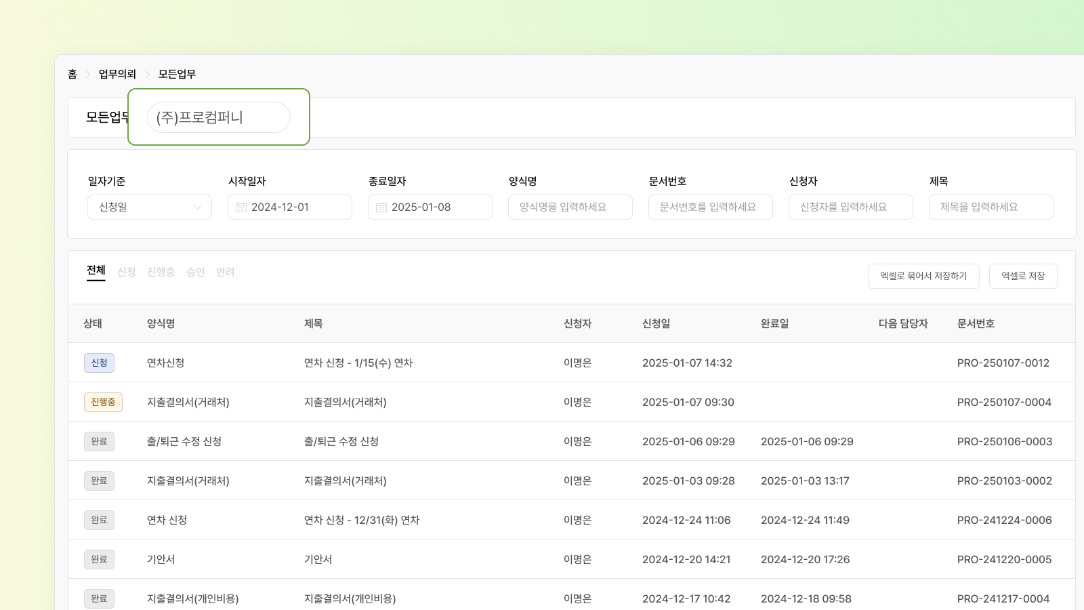This screenshot has width=1084, height=610.
Task: Select 모든업무 breadcrumb item
Action: tap(177, 74)
